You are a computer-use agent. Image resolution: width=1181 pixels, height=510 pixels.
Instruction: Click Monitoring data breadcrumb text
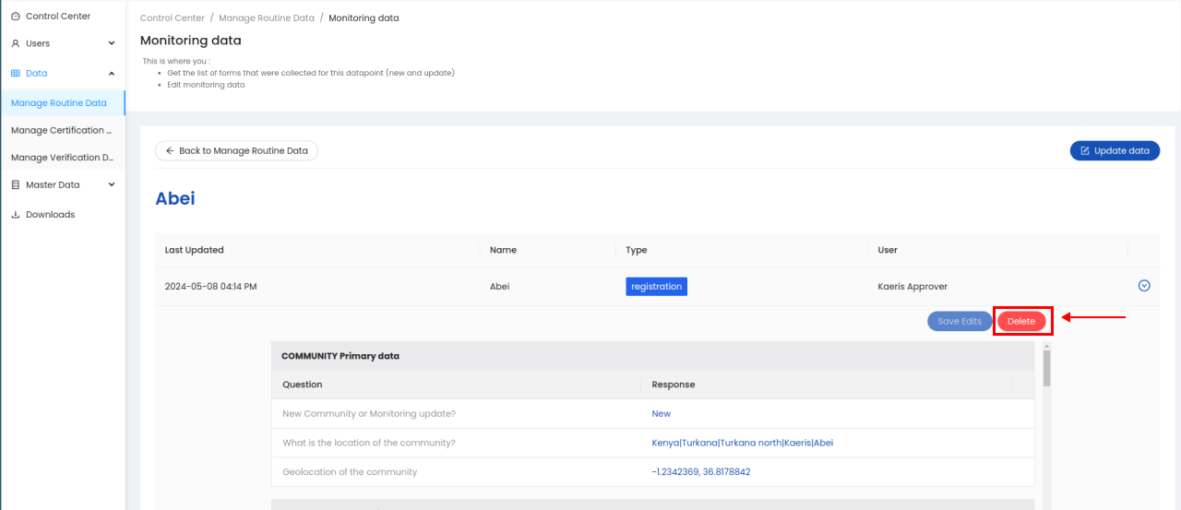pos(364,18)
